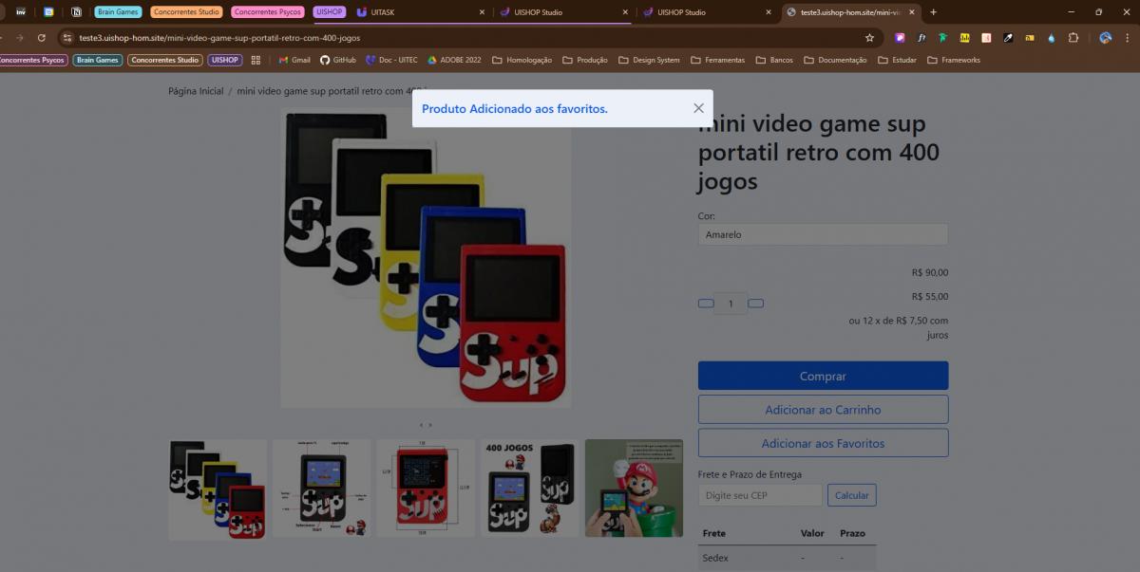The image size is (1140, 572).
Task: Select the Mario product thumbnail image
Action: (x=634, y=489)
